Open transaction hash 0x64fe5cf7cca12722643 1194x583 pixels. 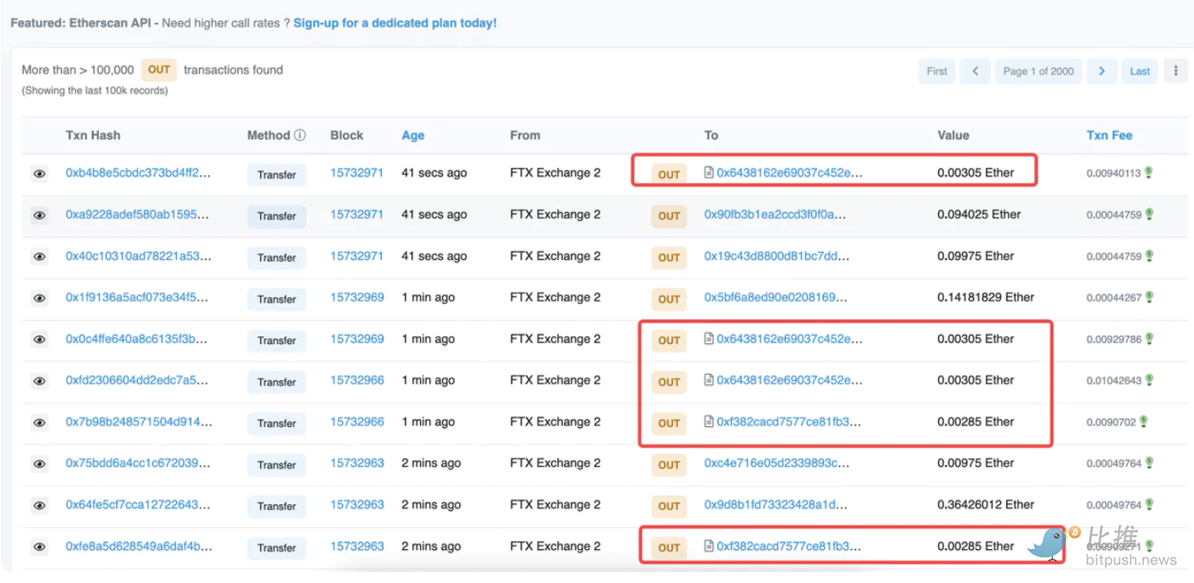[x=138, y=505]
